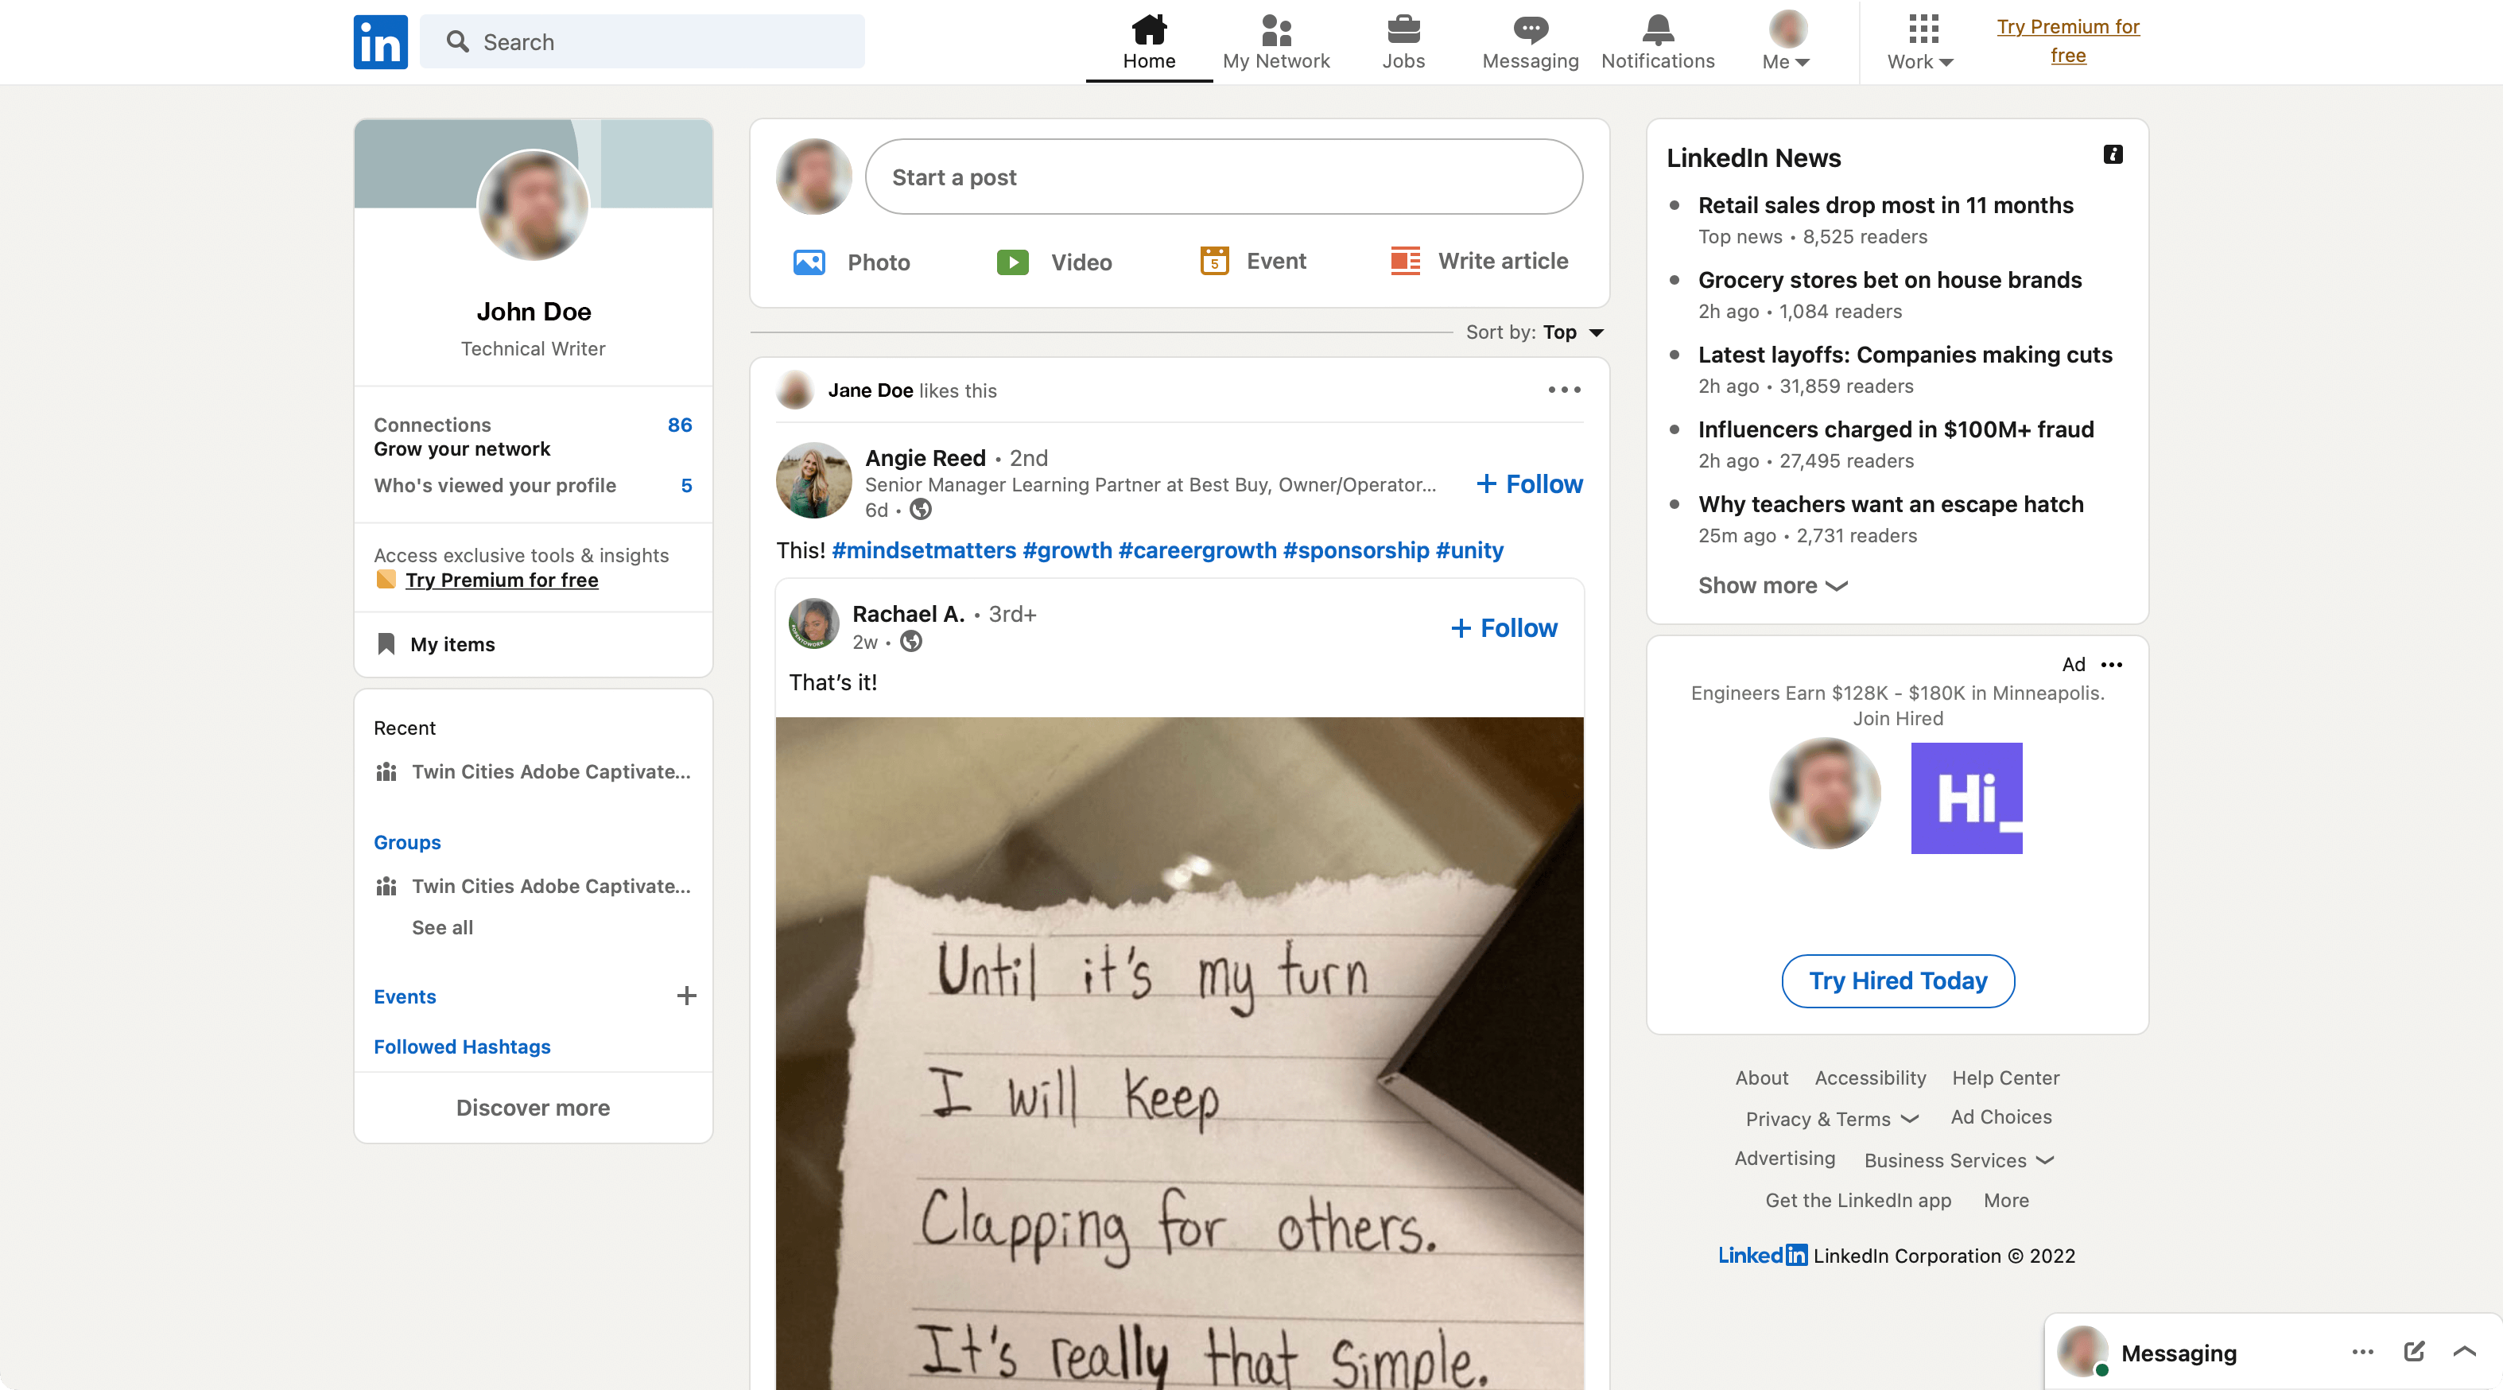
Task: Click the Video post icon
Action: pyautogui.click(x=1012, y=262)
